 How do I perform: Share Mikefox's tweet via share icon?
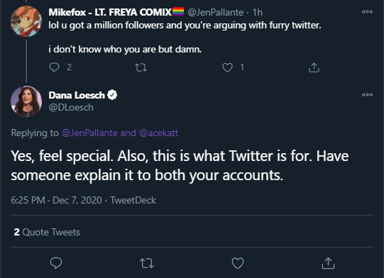pos(314,67)
